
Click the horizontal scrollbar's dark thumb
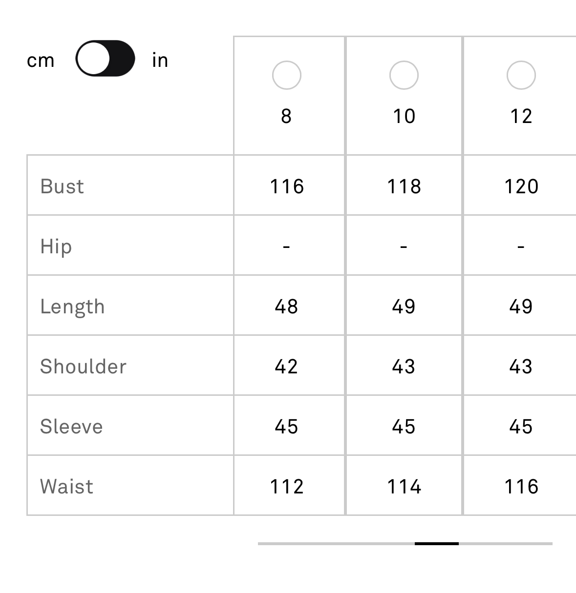coord(436,543)
